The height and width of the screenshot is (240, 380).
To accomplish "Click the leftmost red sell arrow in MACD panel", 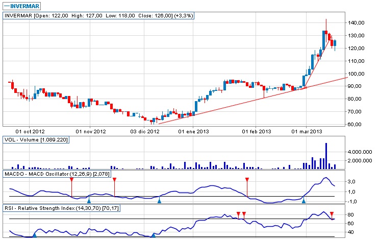I will coord(71,180).
